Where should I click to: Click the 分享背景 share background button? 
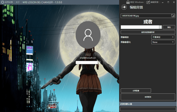coord(136,90)
